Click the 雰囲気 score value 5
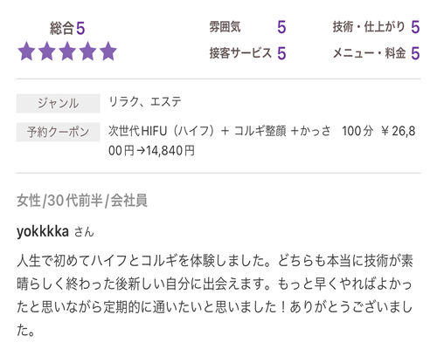Image resolution: width=437 pixels, height=349 pixels. [x=281, y=27]
